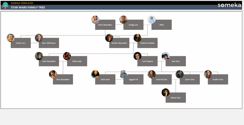
Task: Click the AIKA name box
Action: tap(161, 25)
